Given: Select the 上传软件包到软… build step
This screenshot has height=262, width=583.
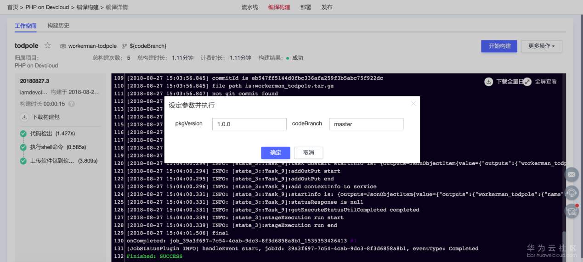Looking at the screenshot, I should [63, 161].
